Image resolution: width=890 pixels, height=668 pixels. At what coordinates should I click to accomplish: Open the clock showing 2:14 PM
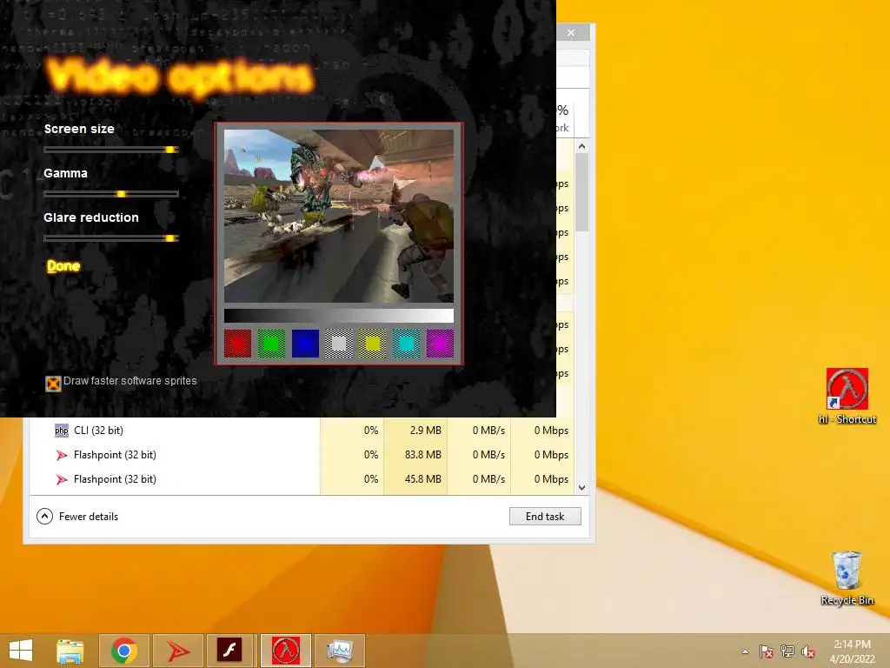click(x=852, y=651)
